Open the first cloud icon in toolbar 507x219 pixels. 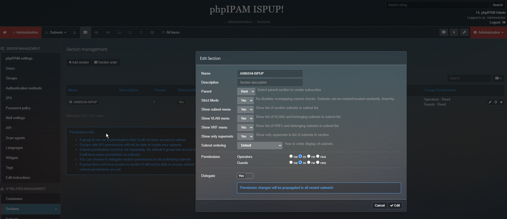pyautogui.click(x=96, y=33)
